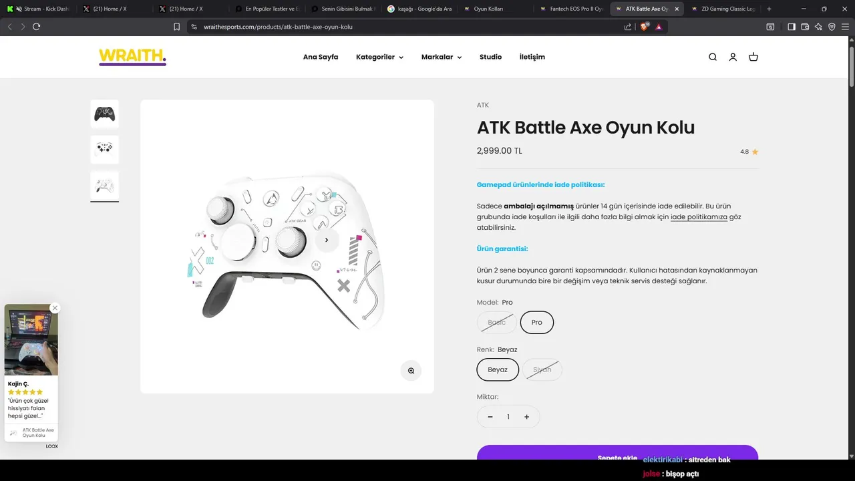Open the Ana Sayfa menu link
855x481 pixels.
321,57
